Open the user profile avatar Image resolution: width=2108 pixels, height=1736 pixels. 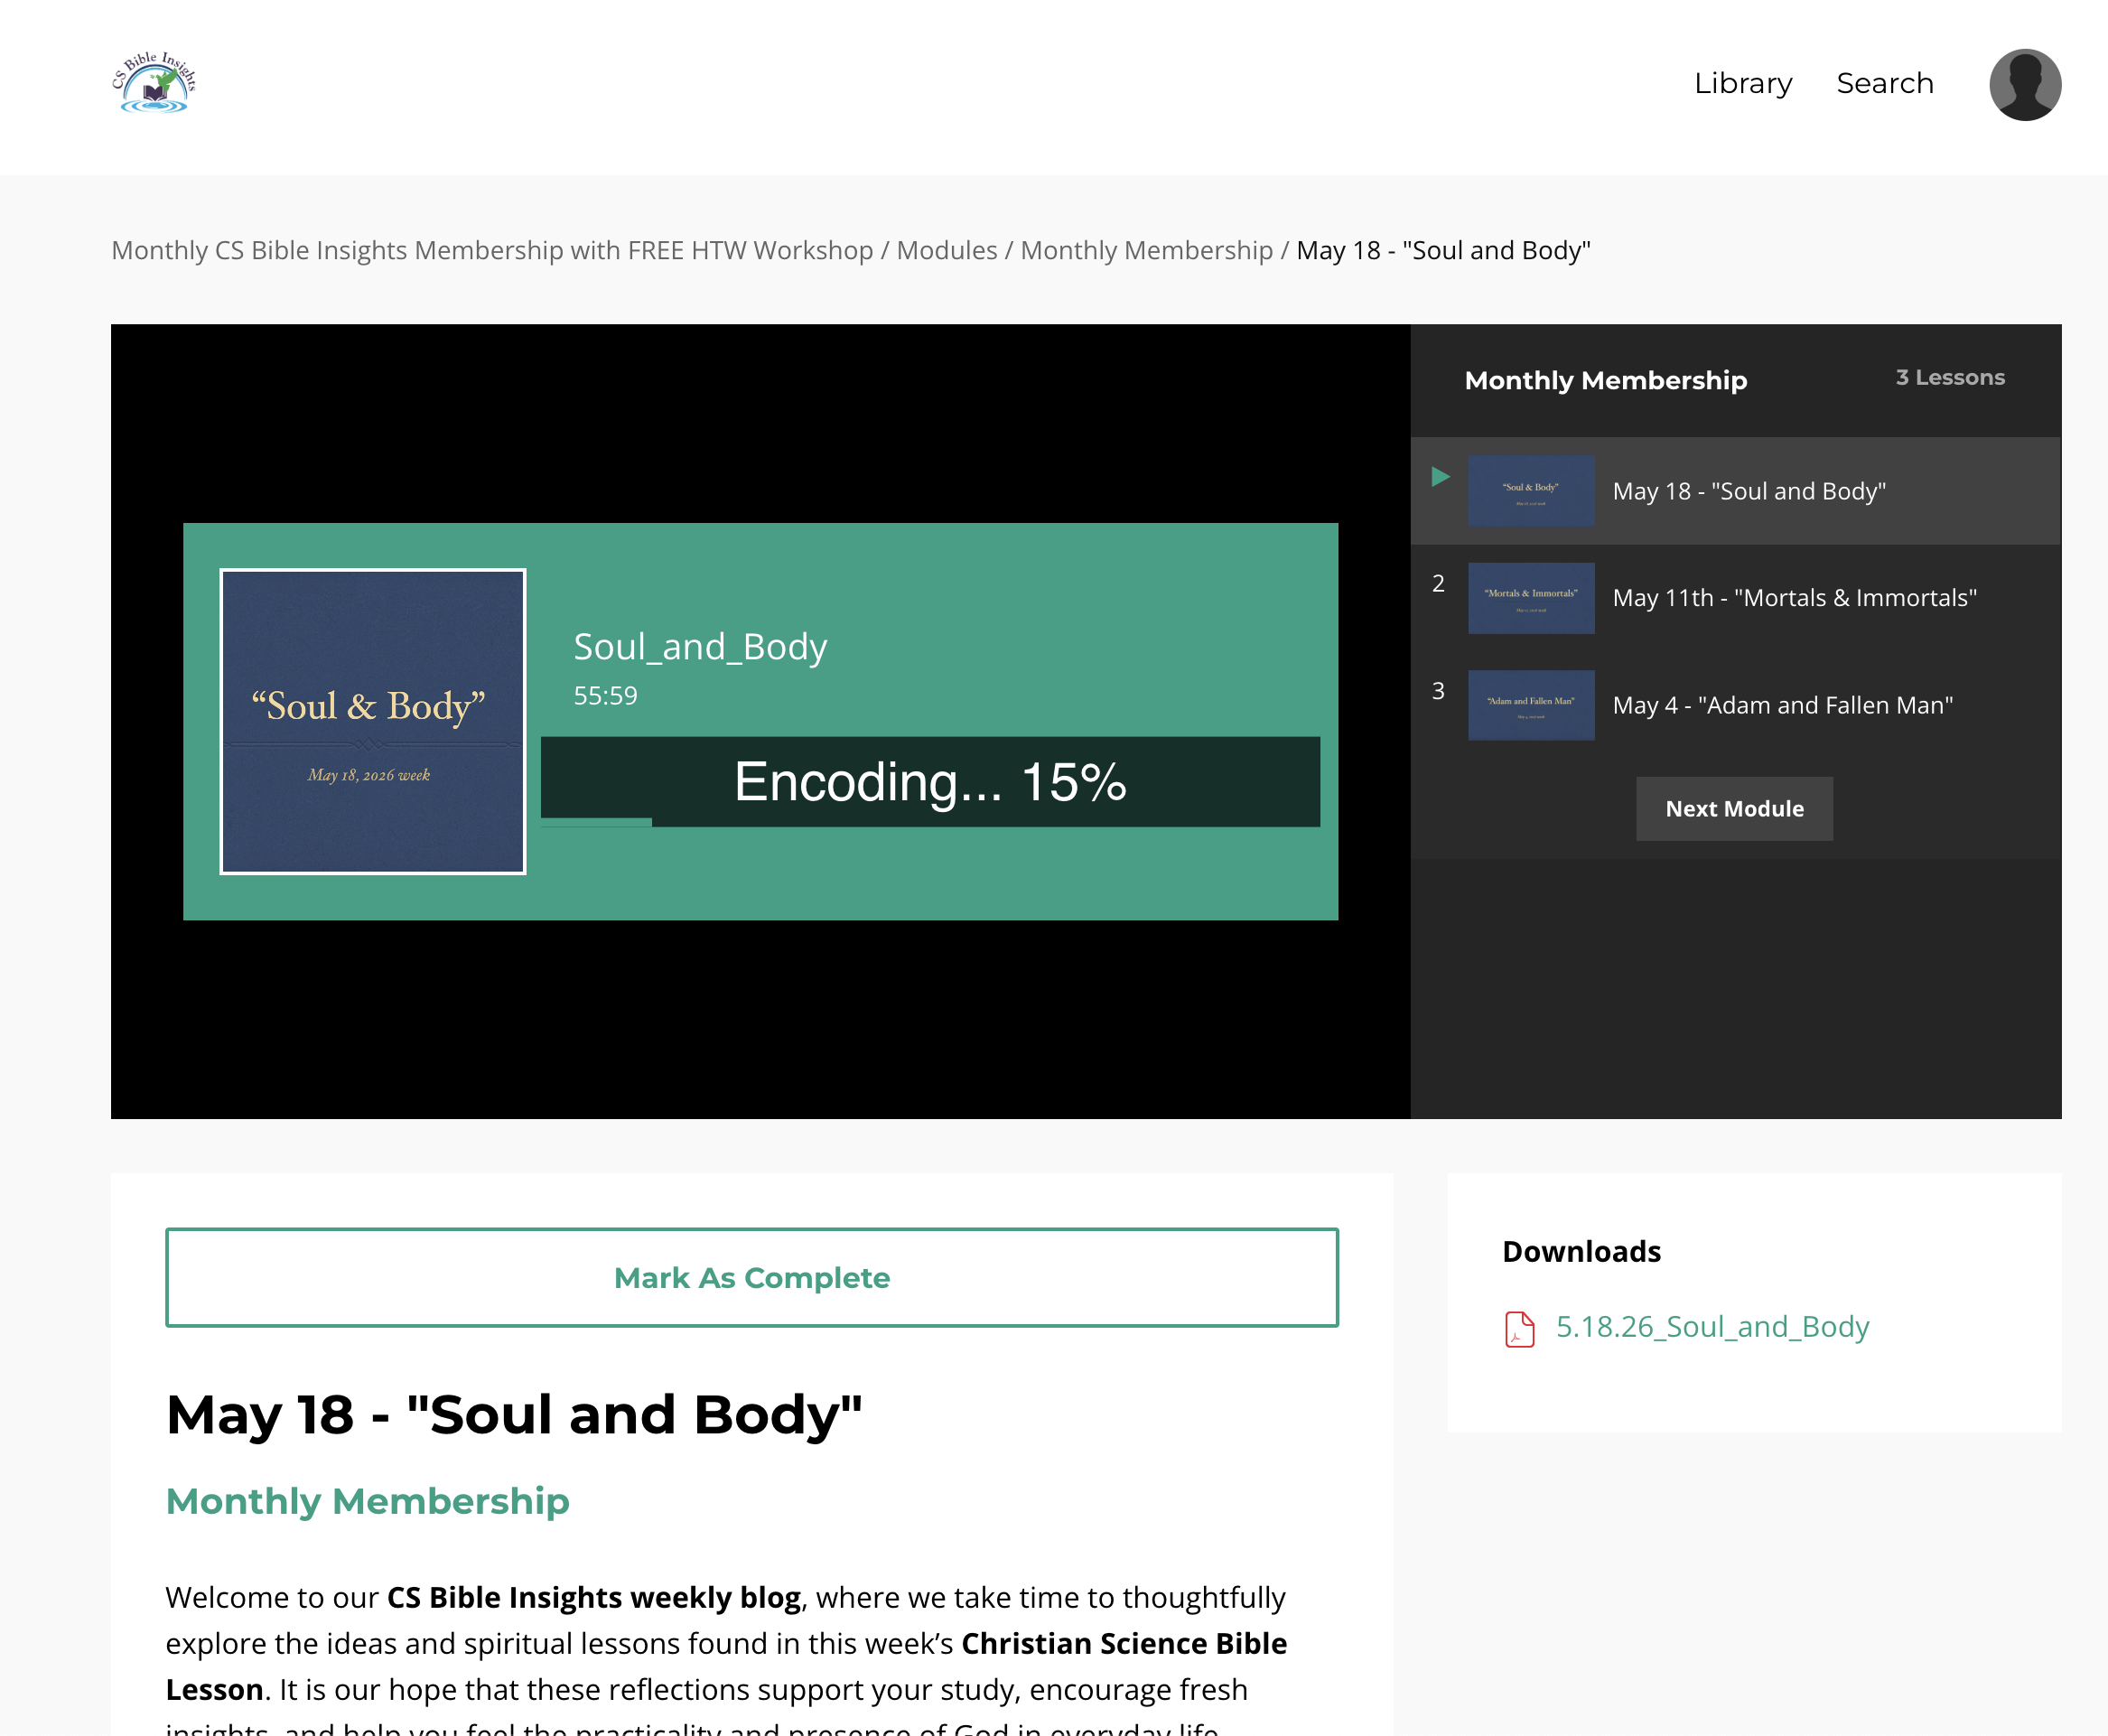coord(2025,85)
